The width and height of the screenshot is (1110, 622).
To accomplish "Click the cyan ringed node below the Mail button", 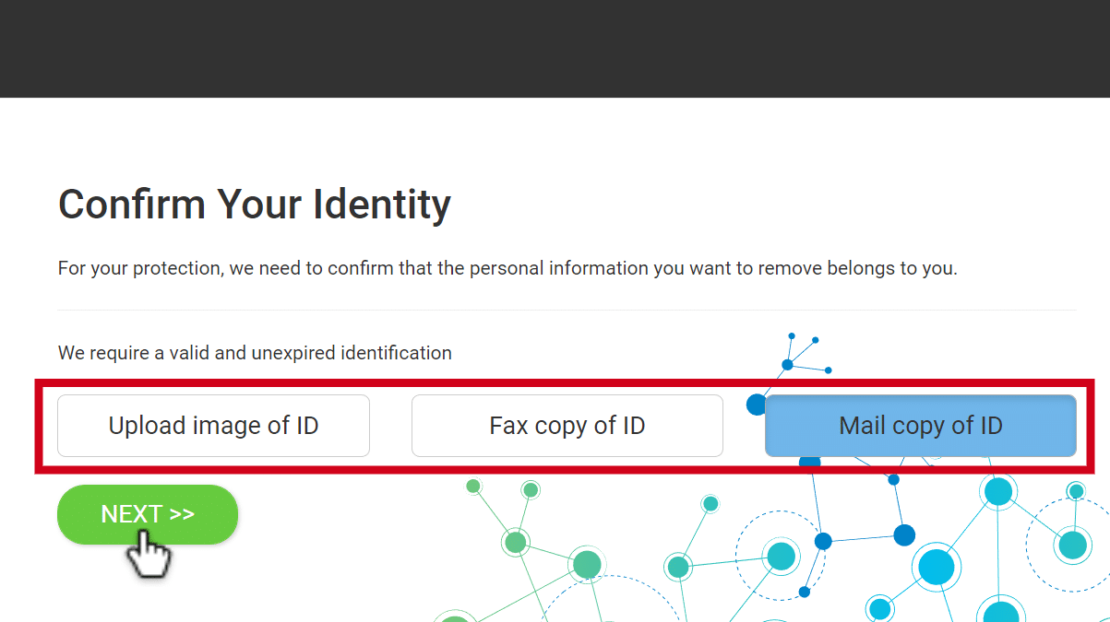I will 998,492.
